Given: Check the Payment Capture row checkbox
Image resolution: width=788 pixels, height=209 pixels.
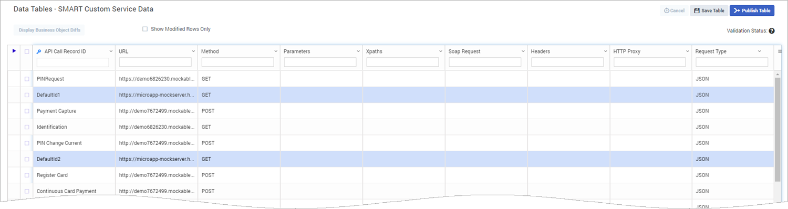Looking at the screenshot, I should (27, 111).
